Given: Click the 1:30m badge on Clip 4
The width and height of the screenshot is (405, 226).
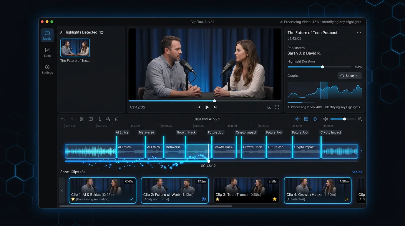Looking at the screenshot, I should click(344, 181).
